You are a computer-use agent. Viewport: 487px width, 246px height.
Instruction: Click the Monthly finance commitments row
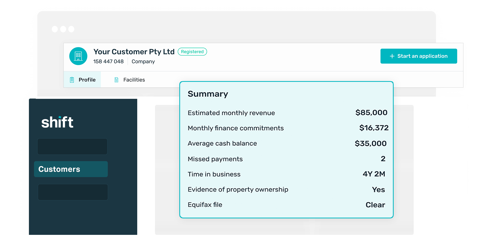[x=288, y=128]
